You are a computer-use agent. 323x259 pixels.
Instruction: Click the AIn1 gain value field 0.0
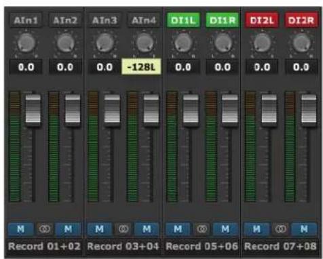point(26,67)
